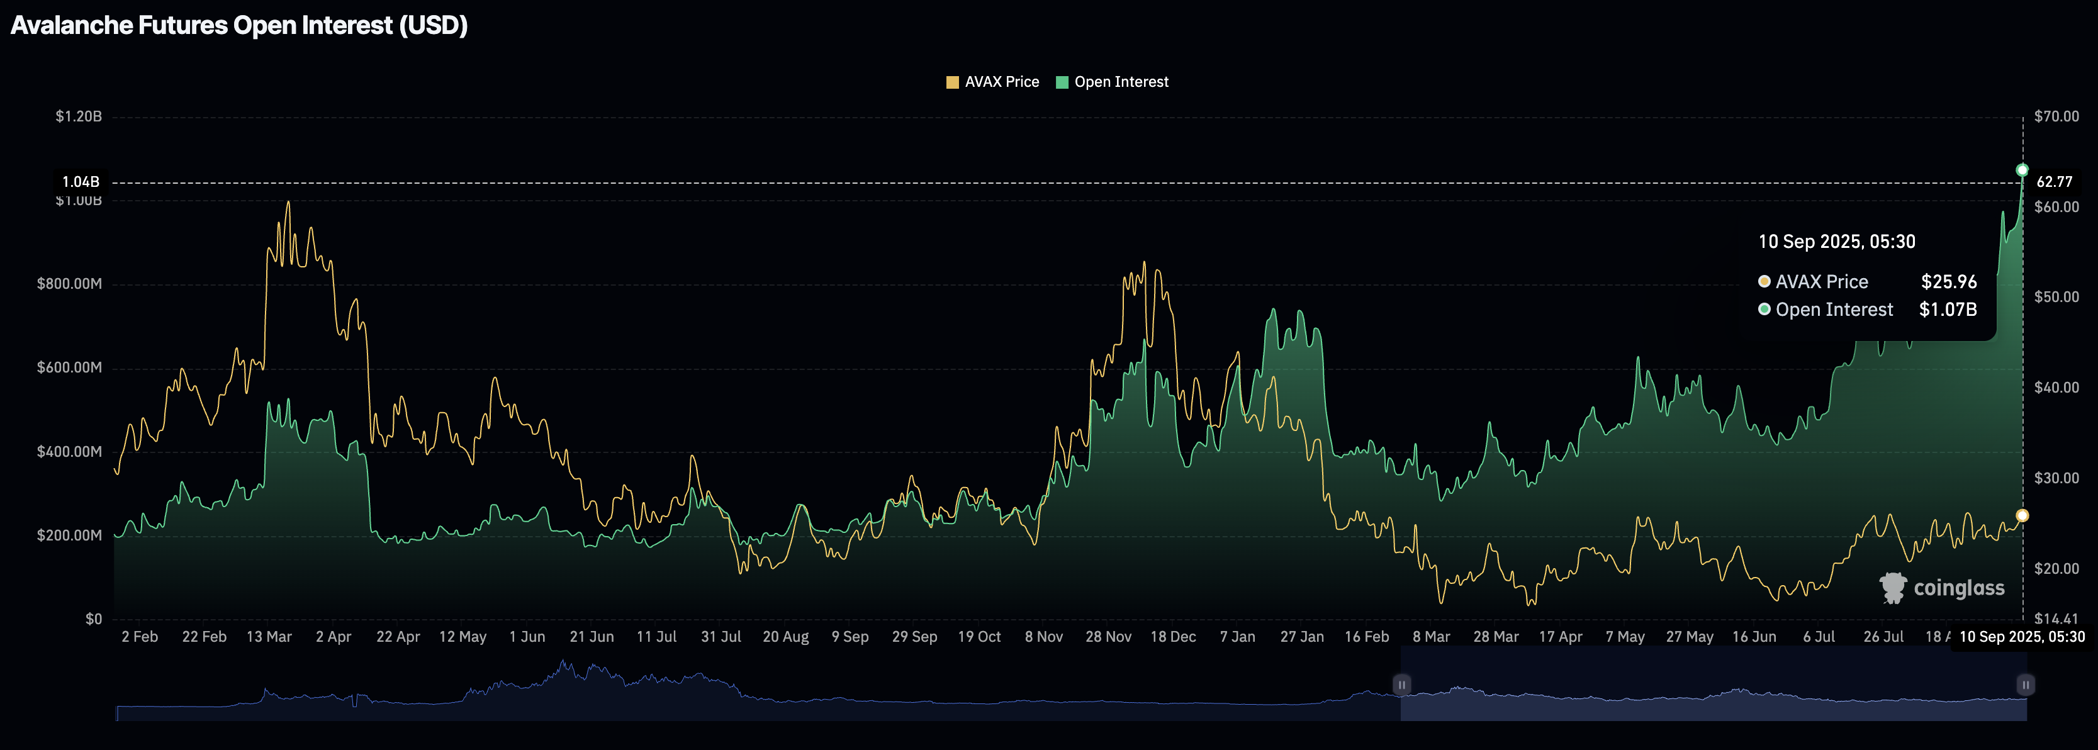2098x750 pixels.
Task: Click the 1.04B crosshair axis label
Action: [x=81, y=182]
